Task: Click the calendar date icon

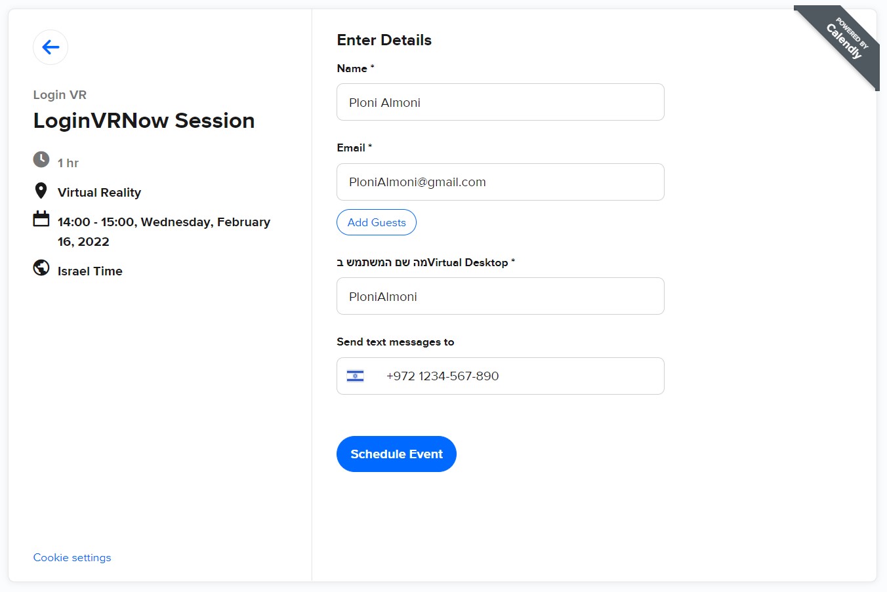Action: [41, 218]
